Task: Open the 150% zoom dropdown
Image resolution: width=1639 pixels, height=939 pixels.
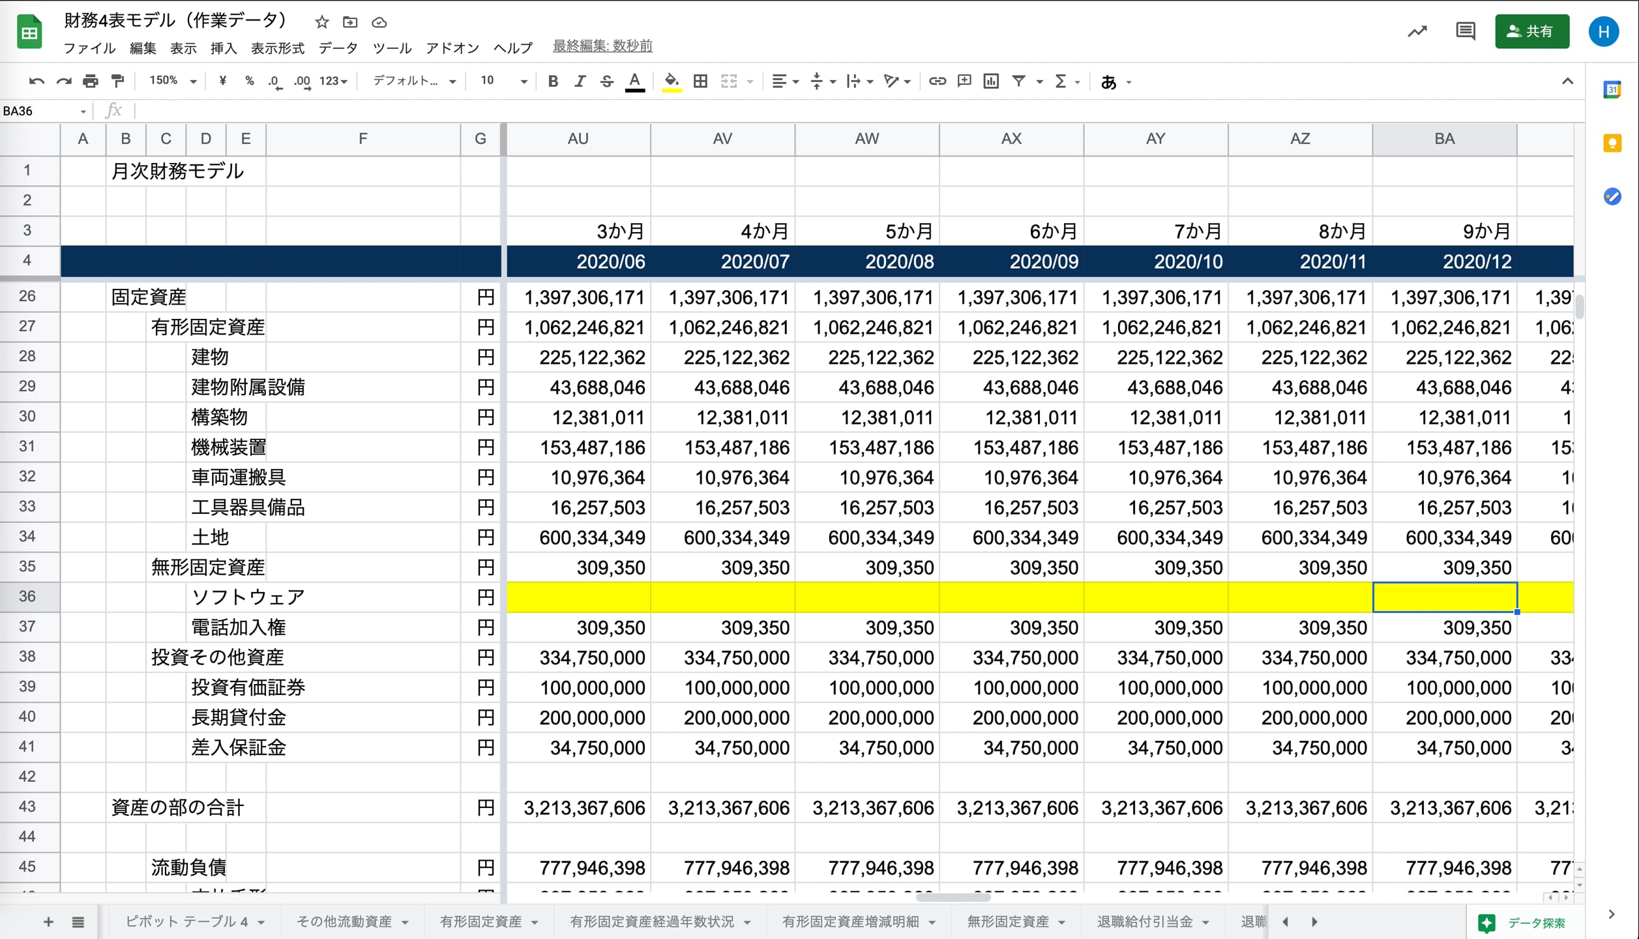Action: pyautogui.click(x=173, y=82)
